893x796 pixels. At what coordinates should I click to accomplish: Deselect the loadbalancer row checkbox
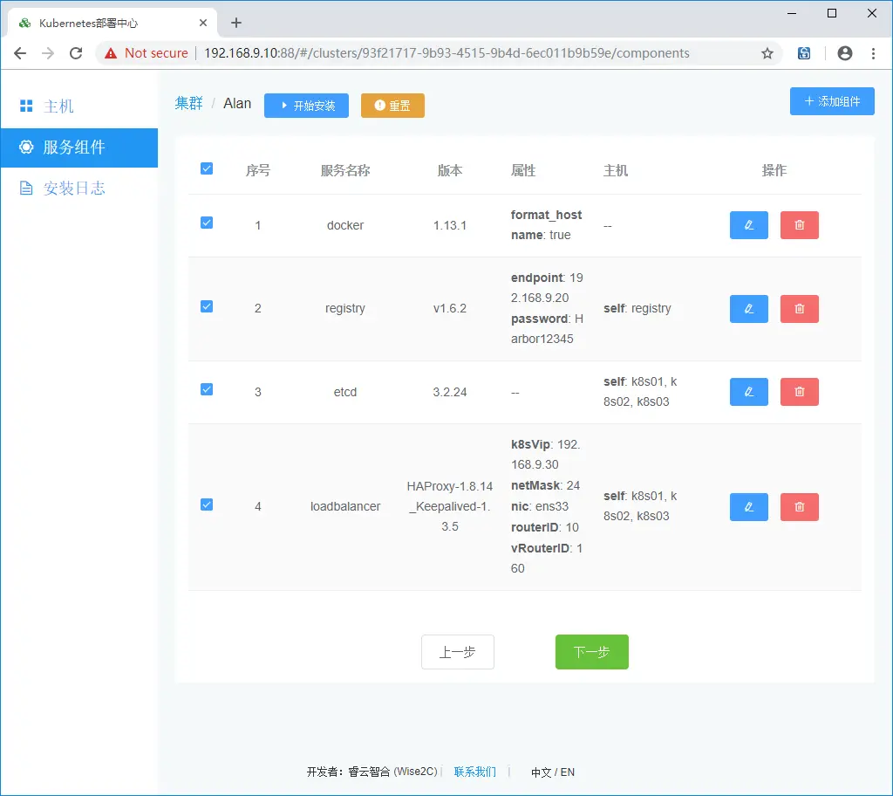pos(207,504)
